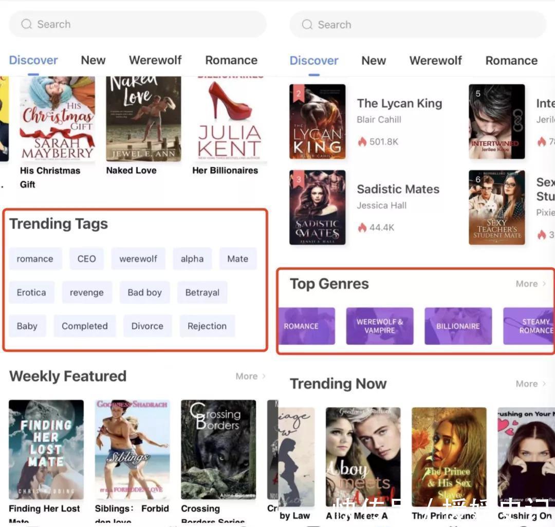Select the right panel Discover tab
The image size is (555, 527).
tap(314, 61)
